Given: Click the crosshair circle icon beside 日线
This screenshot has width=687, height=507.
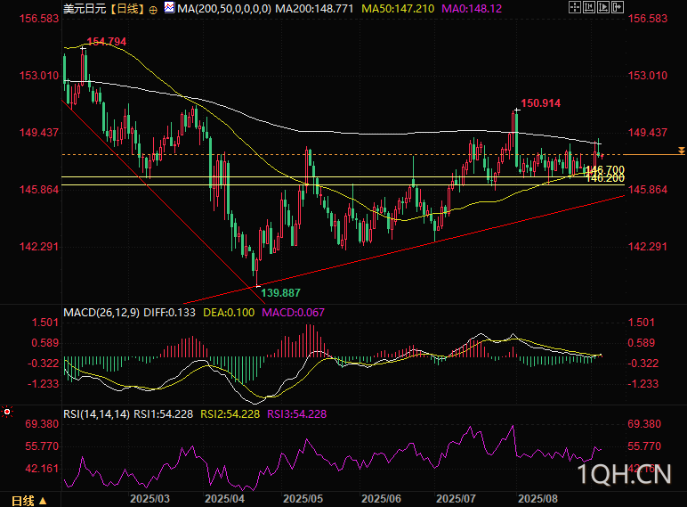Looking at the screenshot, I should pos(154,9).
